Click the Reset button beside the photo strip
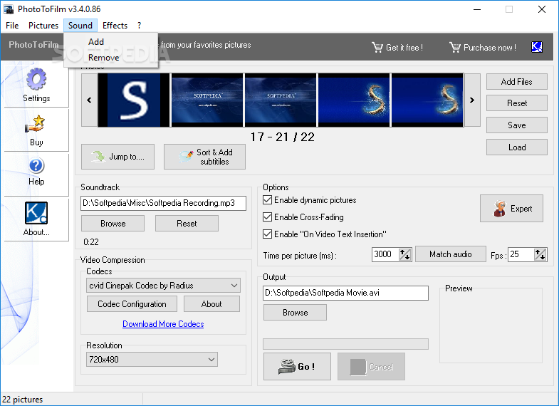Viewport: 559px width, 406px height. pos(516,103)
